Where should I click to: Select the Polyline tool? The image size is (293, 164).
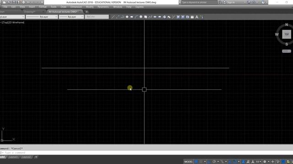coord(122,17)
